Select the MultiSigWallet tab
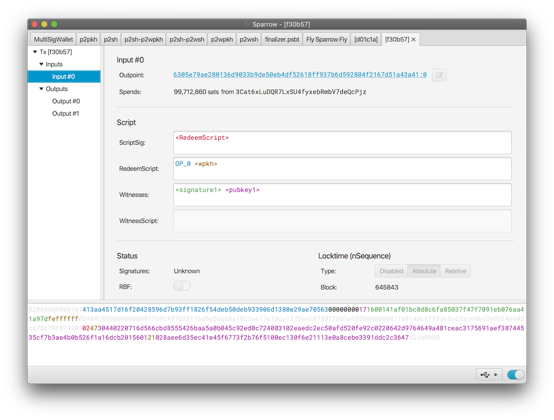 point(53,39)
